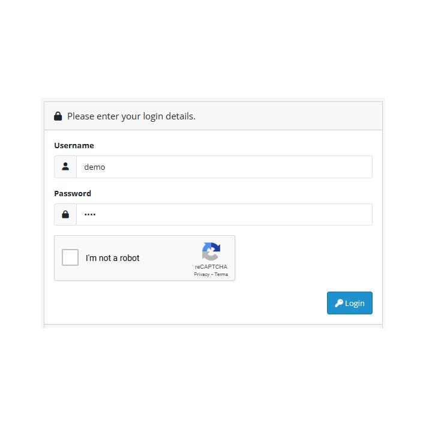The image size is (426, 426).
Task: Click the Login button
Action: [x=350, y=303]
